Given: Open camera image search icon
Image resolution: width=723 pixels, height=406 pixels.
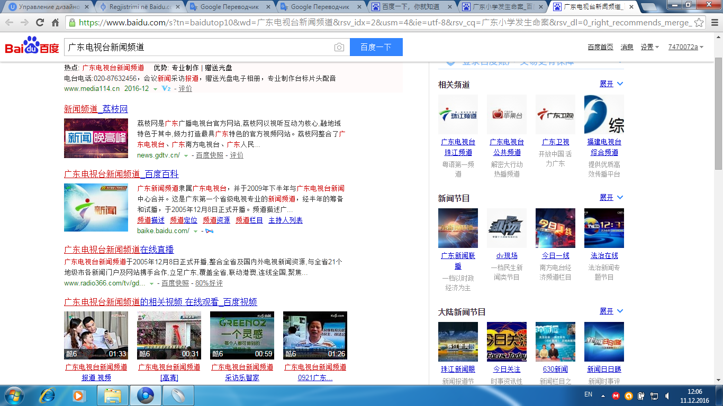Looking at the screenshot, I should (339, 47).
